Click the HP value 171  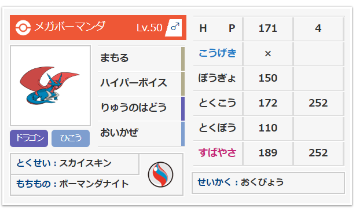pos(268,28)
